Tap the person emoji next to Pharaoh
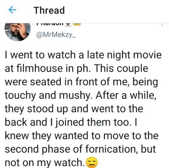This screenshot has height=168, width=169. pyautogui.click(x=68, y=25)
